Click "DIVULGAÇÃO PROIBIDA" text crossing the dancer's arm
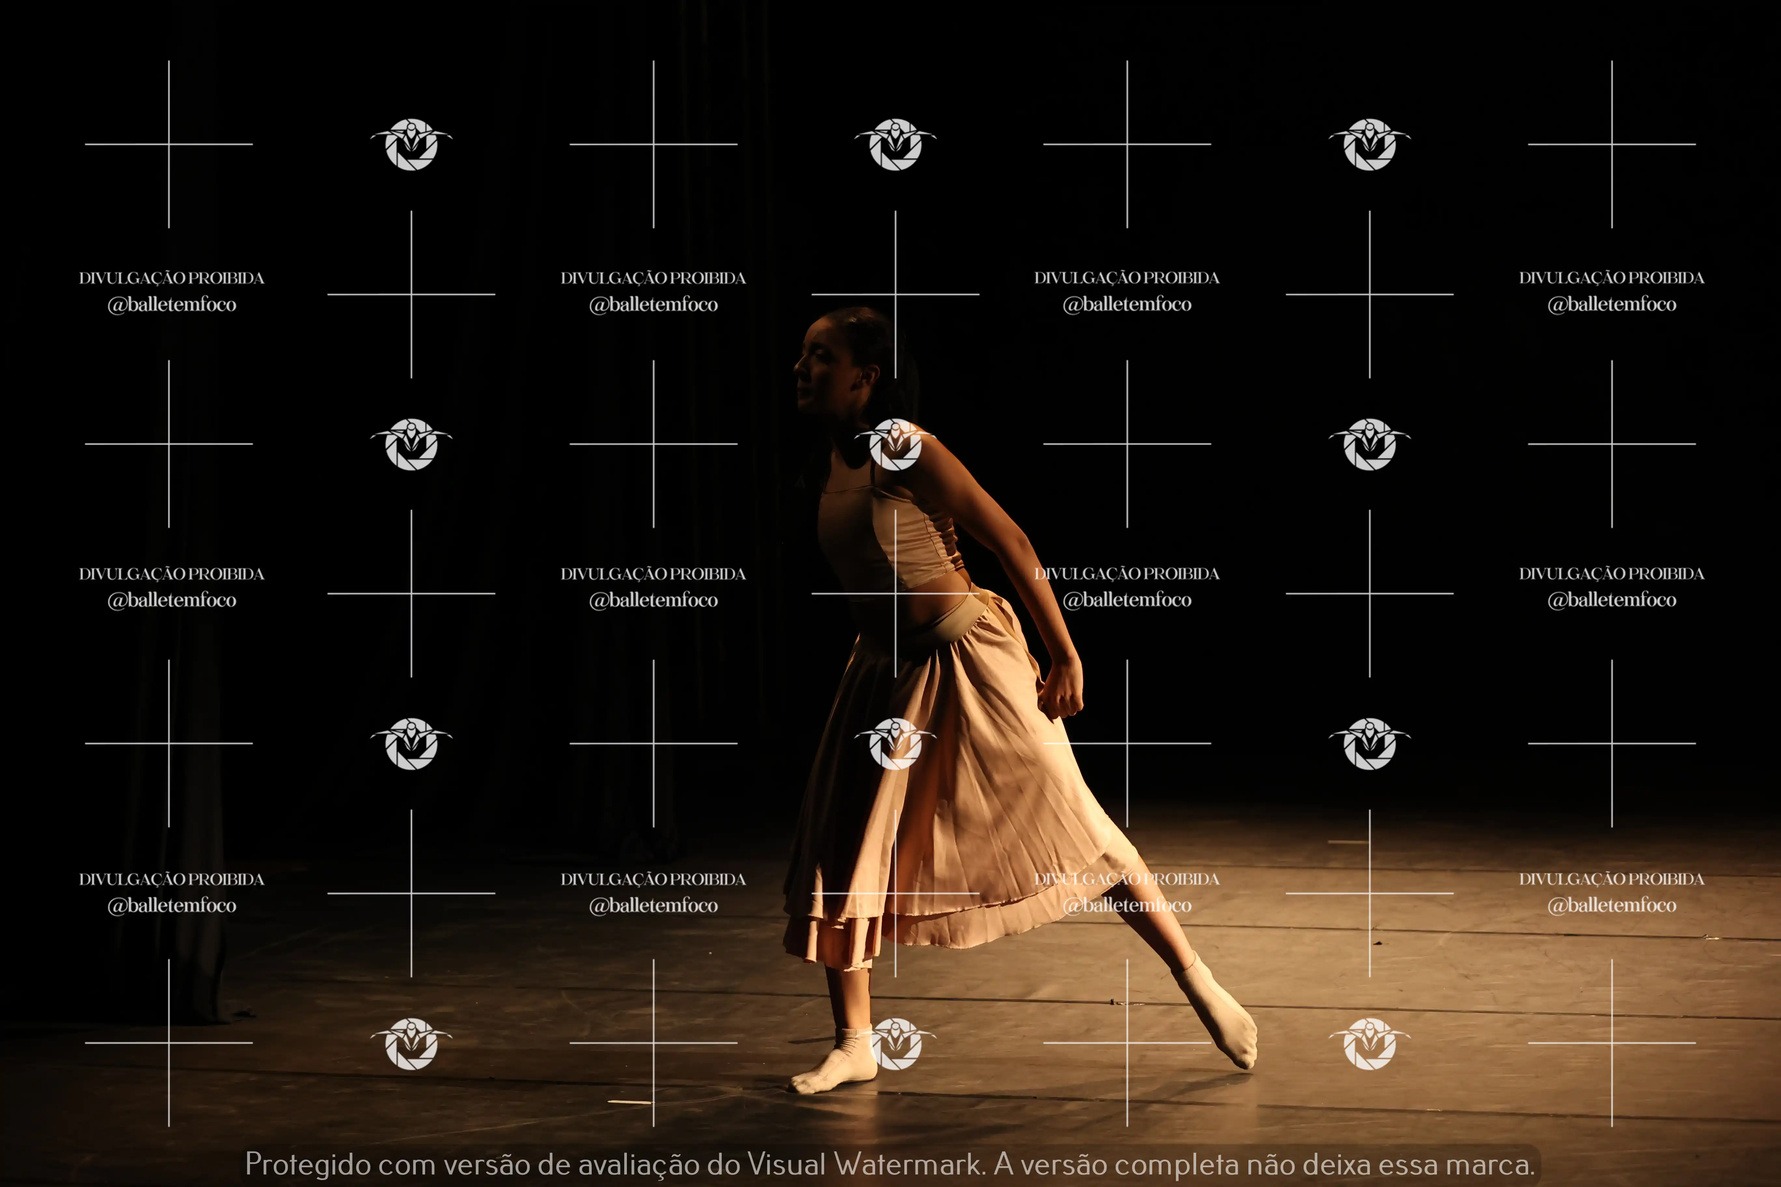This screenshot has width=1781, height=1187. (1127, 574)
